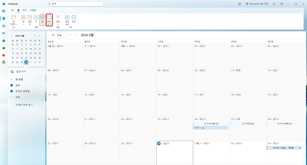Open the more apps grid icon

4,62
